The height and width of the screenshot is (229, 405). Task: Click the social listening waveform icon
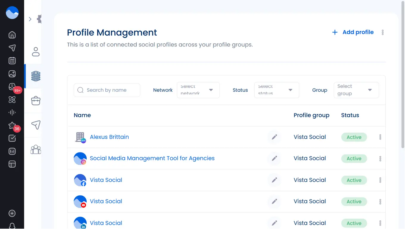pos(12,112)
